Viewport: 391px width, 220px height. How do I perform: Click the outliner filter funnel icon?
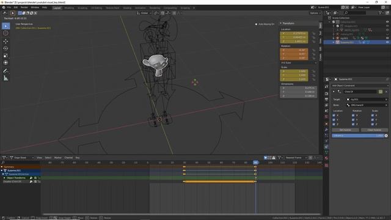380,13
